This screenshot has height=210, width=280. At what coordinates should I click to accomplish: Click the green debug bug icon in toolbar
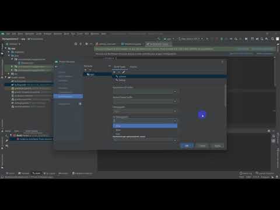click(x=222, y=39)
